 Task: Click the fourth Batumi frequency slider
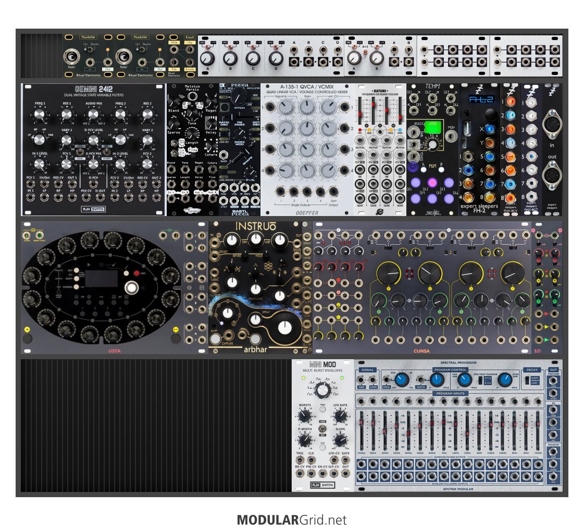tap(400, 111)
